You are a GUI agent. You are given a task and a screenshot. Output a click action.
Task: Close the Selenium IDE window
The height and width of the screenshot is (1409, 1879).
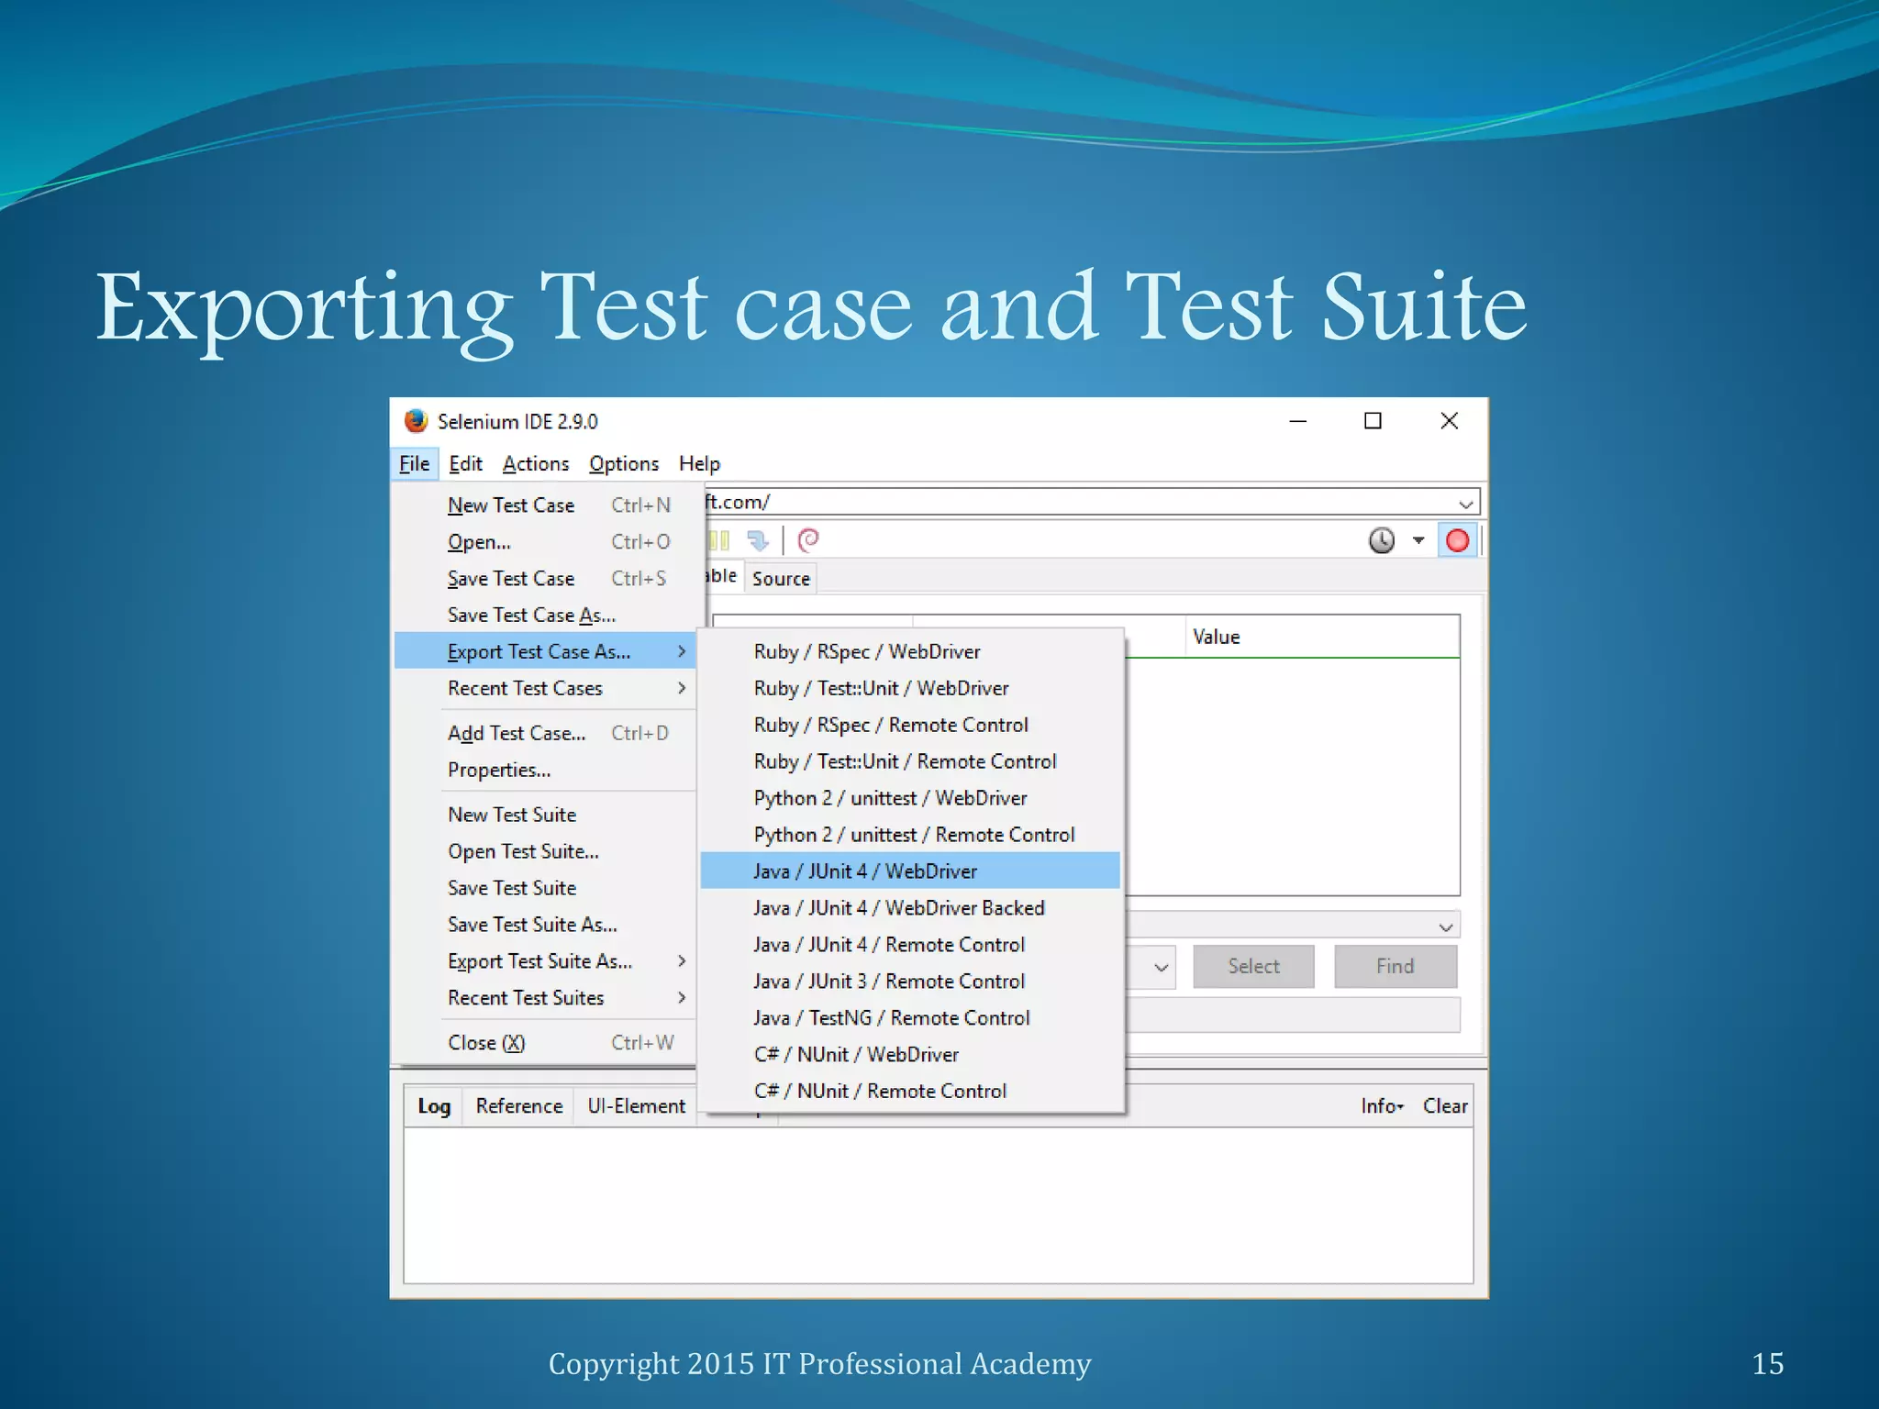pyautogui.click(x=1449, y=421)
